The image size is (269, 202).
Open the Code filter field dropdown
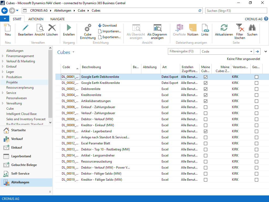(x=251, y=52)
